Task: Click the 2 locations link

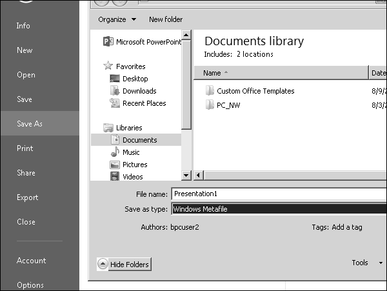Action: point(255,54)
